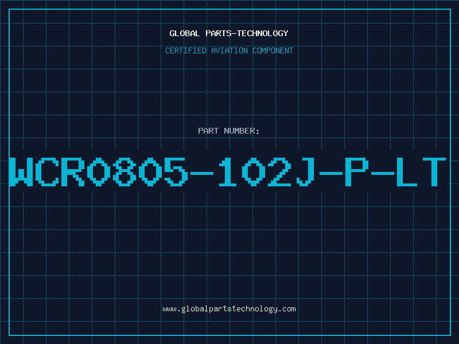Open the www.globalpartstechnology.com link
Viewport: 459px width, 344px height.
229,309
